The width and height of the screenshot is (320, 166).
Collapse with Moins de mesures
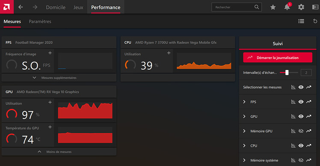click(x=55, y=152)
